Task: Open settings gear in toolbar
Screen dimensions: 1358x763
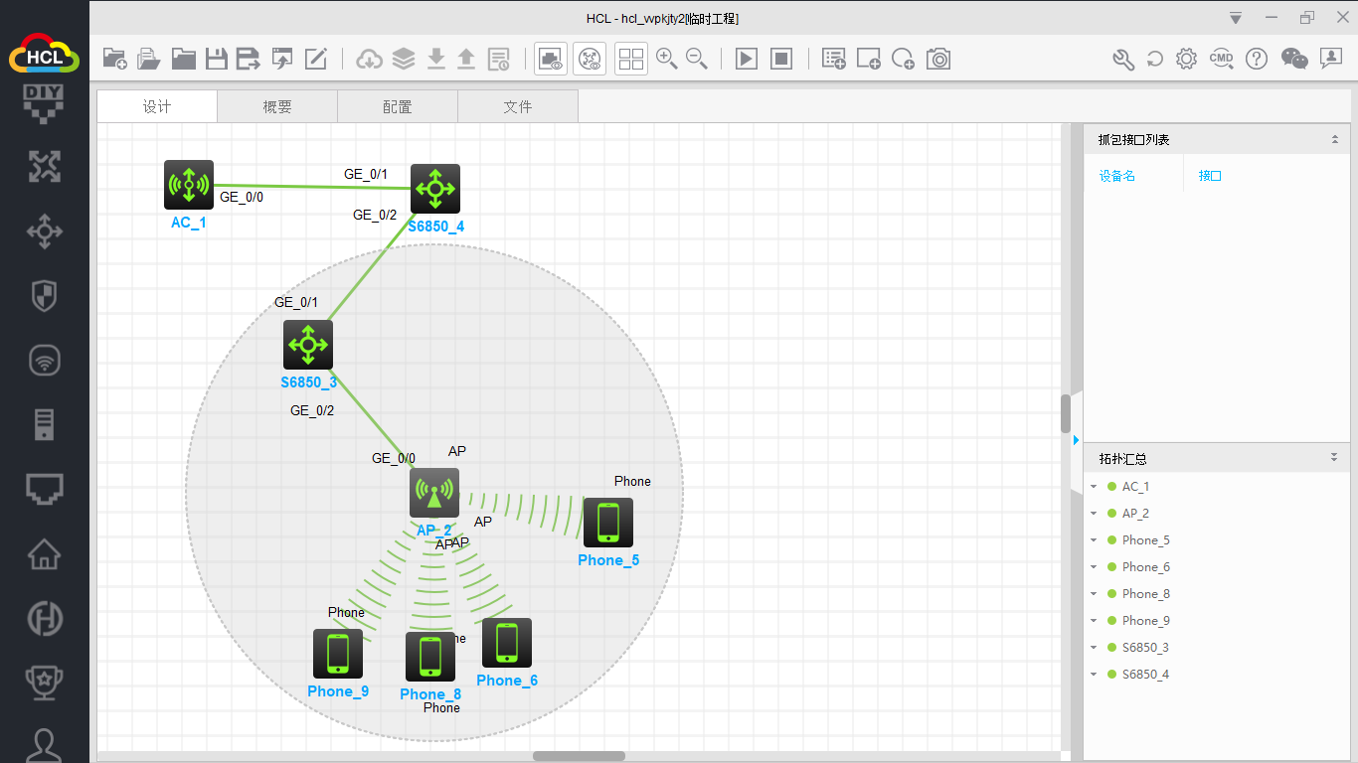Action: click(1186, 59)
